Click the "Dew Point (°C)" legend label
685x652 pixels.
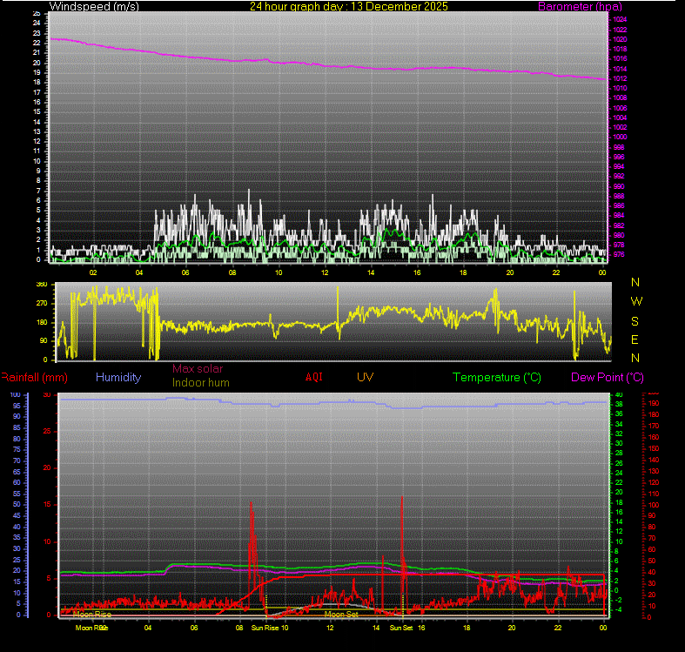click(608, 378)
